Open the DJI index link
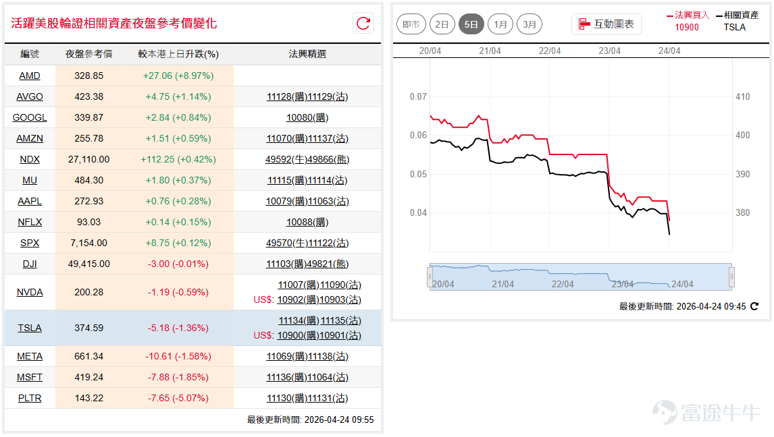The height and width of the screenshot is (437, 774). tap(30, 264)
